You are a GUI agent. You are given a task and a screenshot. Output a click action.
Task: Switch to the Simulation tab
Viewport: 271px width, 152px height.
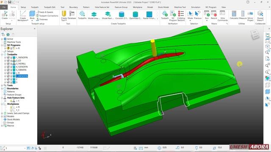[x=196, y=7]
